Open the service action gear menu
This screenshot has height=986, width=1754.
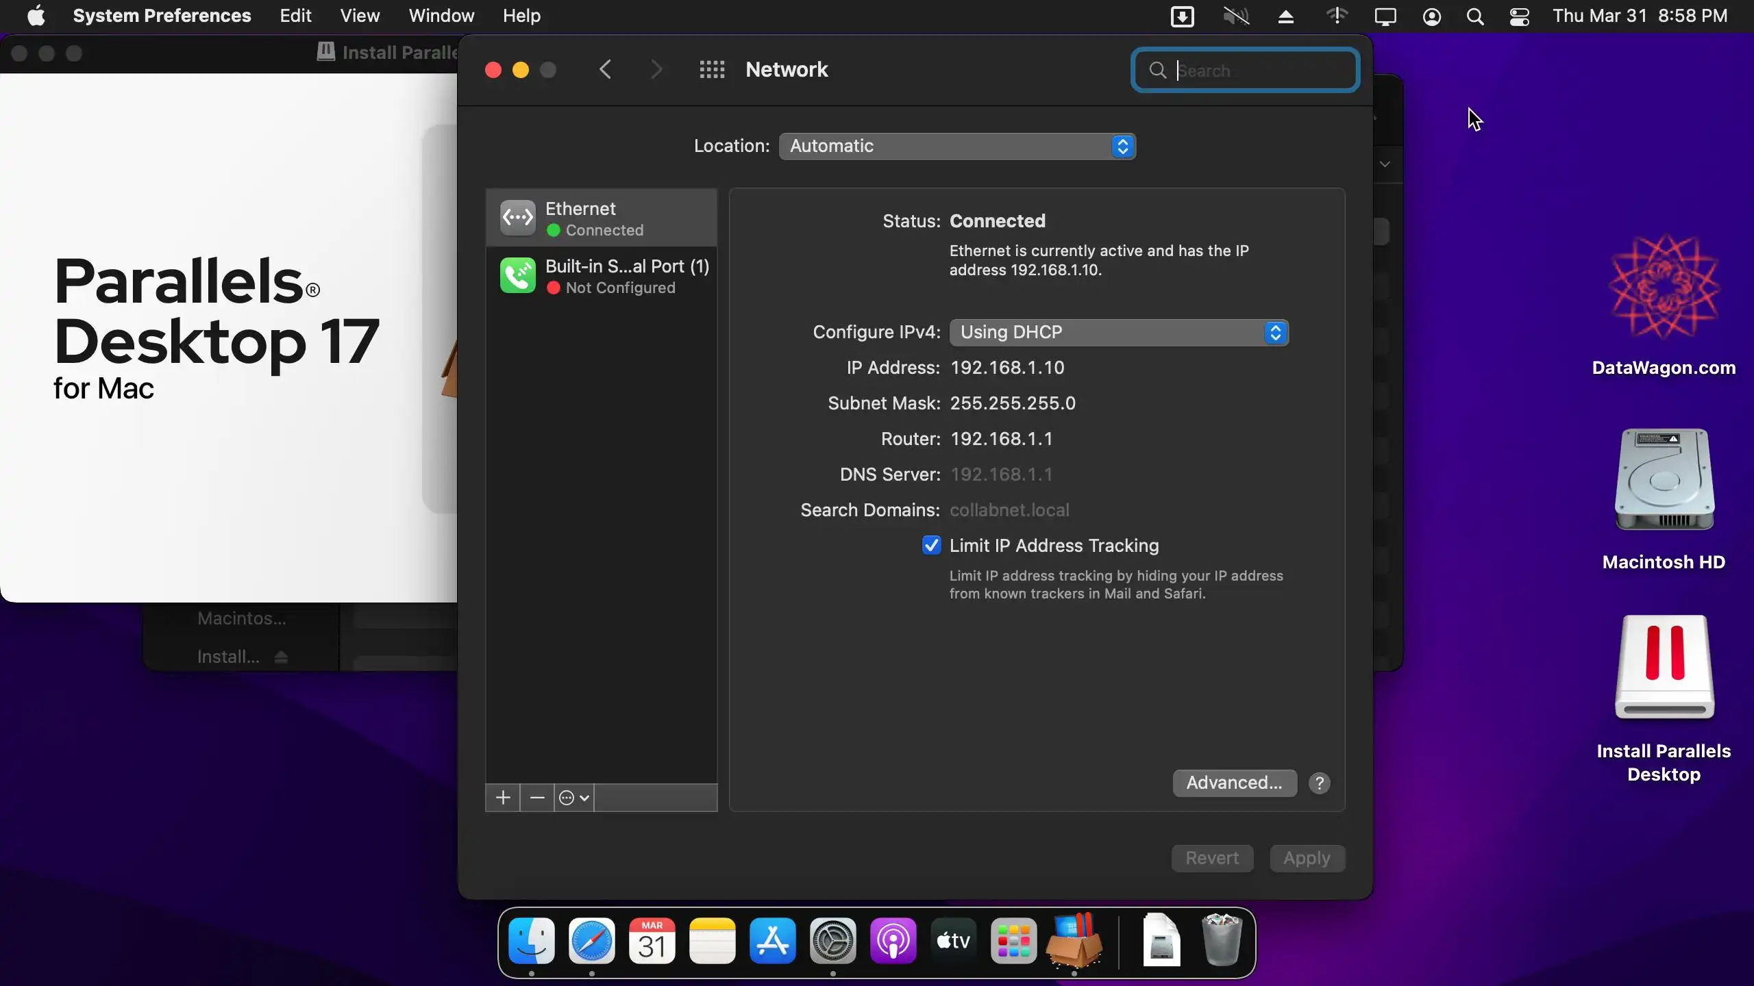(x=573, y=798)
